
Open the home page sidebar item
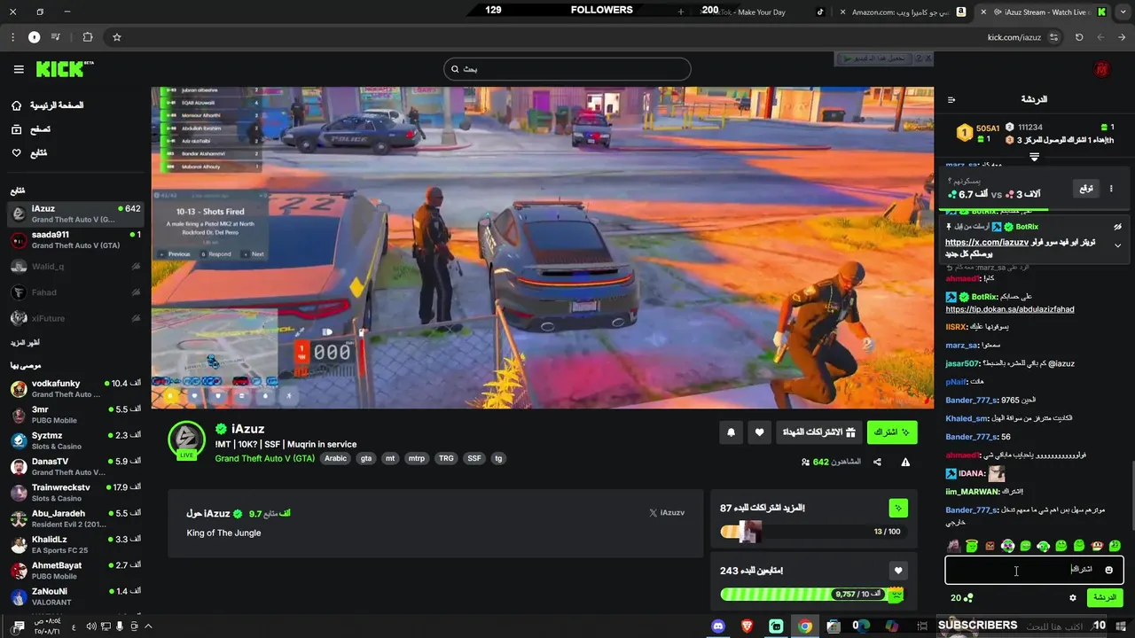point(49,105)
